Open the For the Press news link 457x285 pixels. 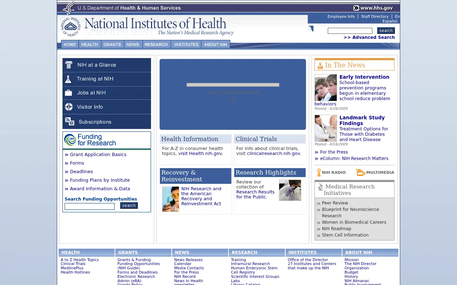[334, 152]
